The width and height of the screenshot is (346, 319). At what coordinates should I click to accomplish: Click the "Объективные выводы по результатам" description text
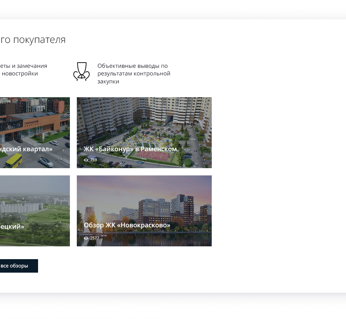[134, 73]
